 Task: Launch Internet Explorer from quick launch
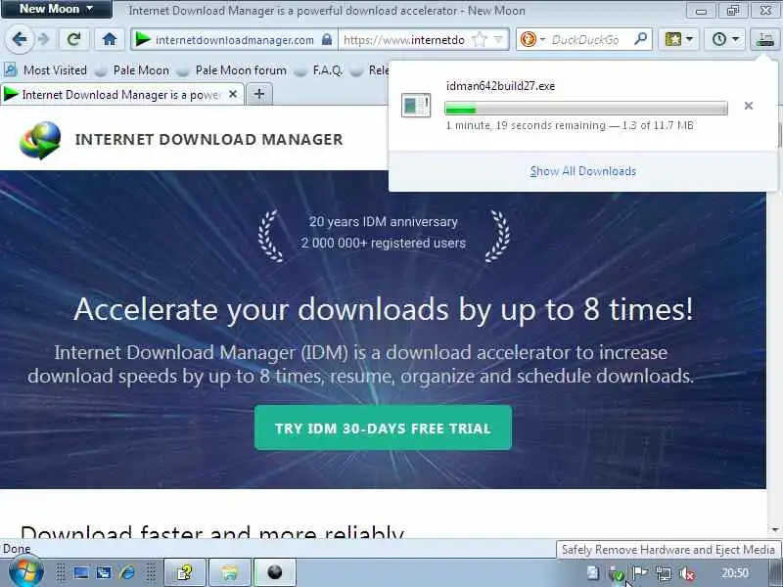pos(127,572)
